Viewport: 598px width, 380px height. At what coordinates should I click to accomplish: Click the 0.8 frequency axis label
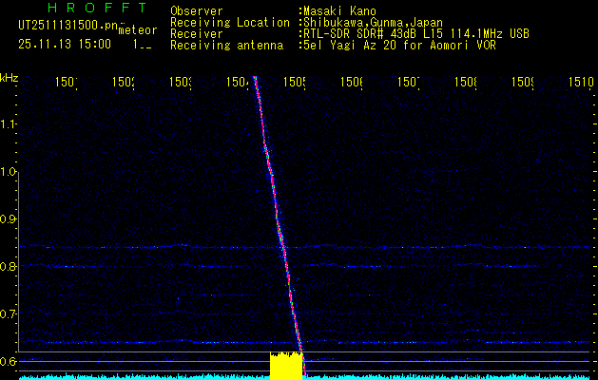(9, 267)
